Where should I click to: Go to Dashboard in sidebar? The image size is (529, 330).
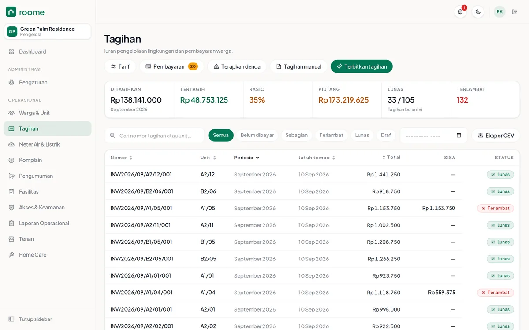coord(48,51)
